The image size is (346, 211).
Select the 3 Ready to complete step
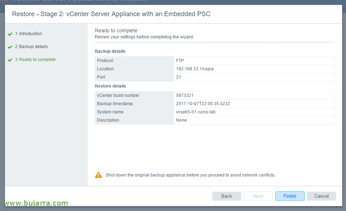pos(35,60)
